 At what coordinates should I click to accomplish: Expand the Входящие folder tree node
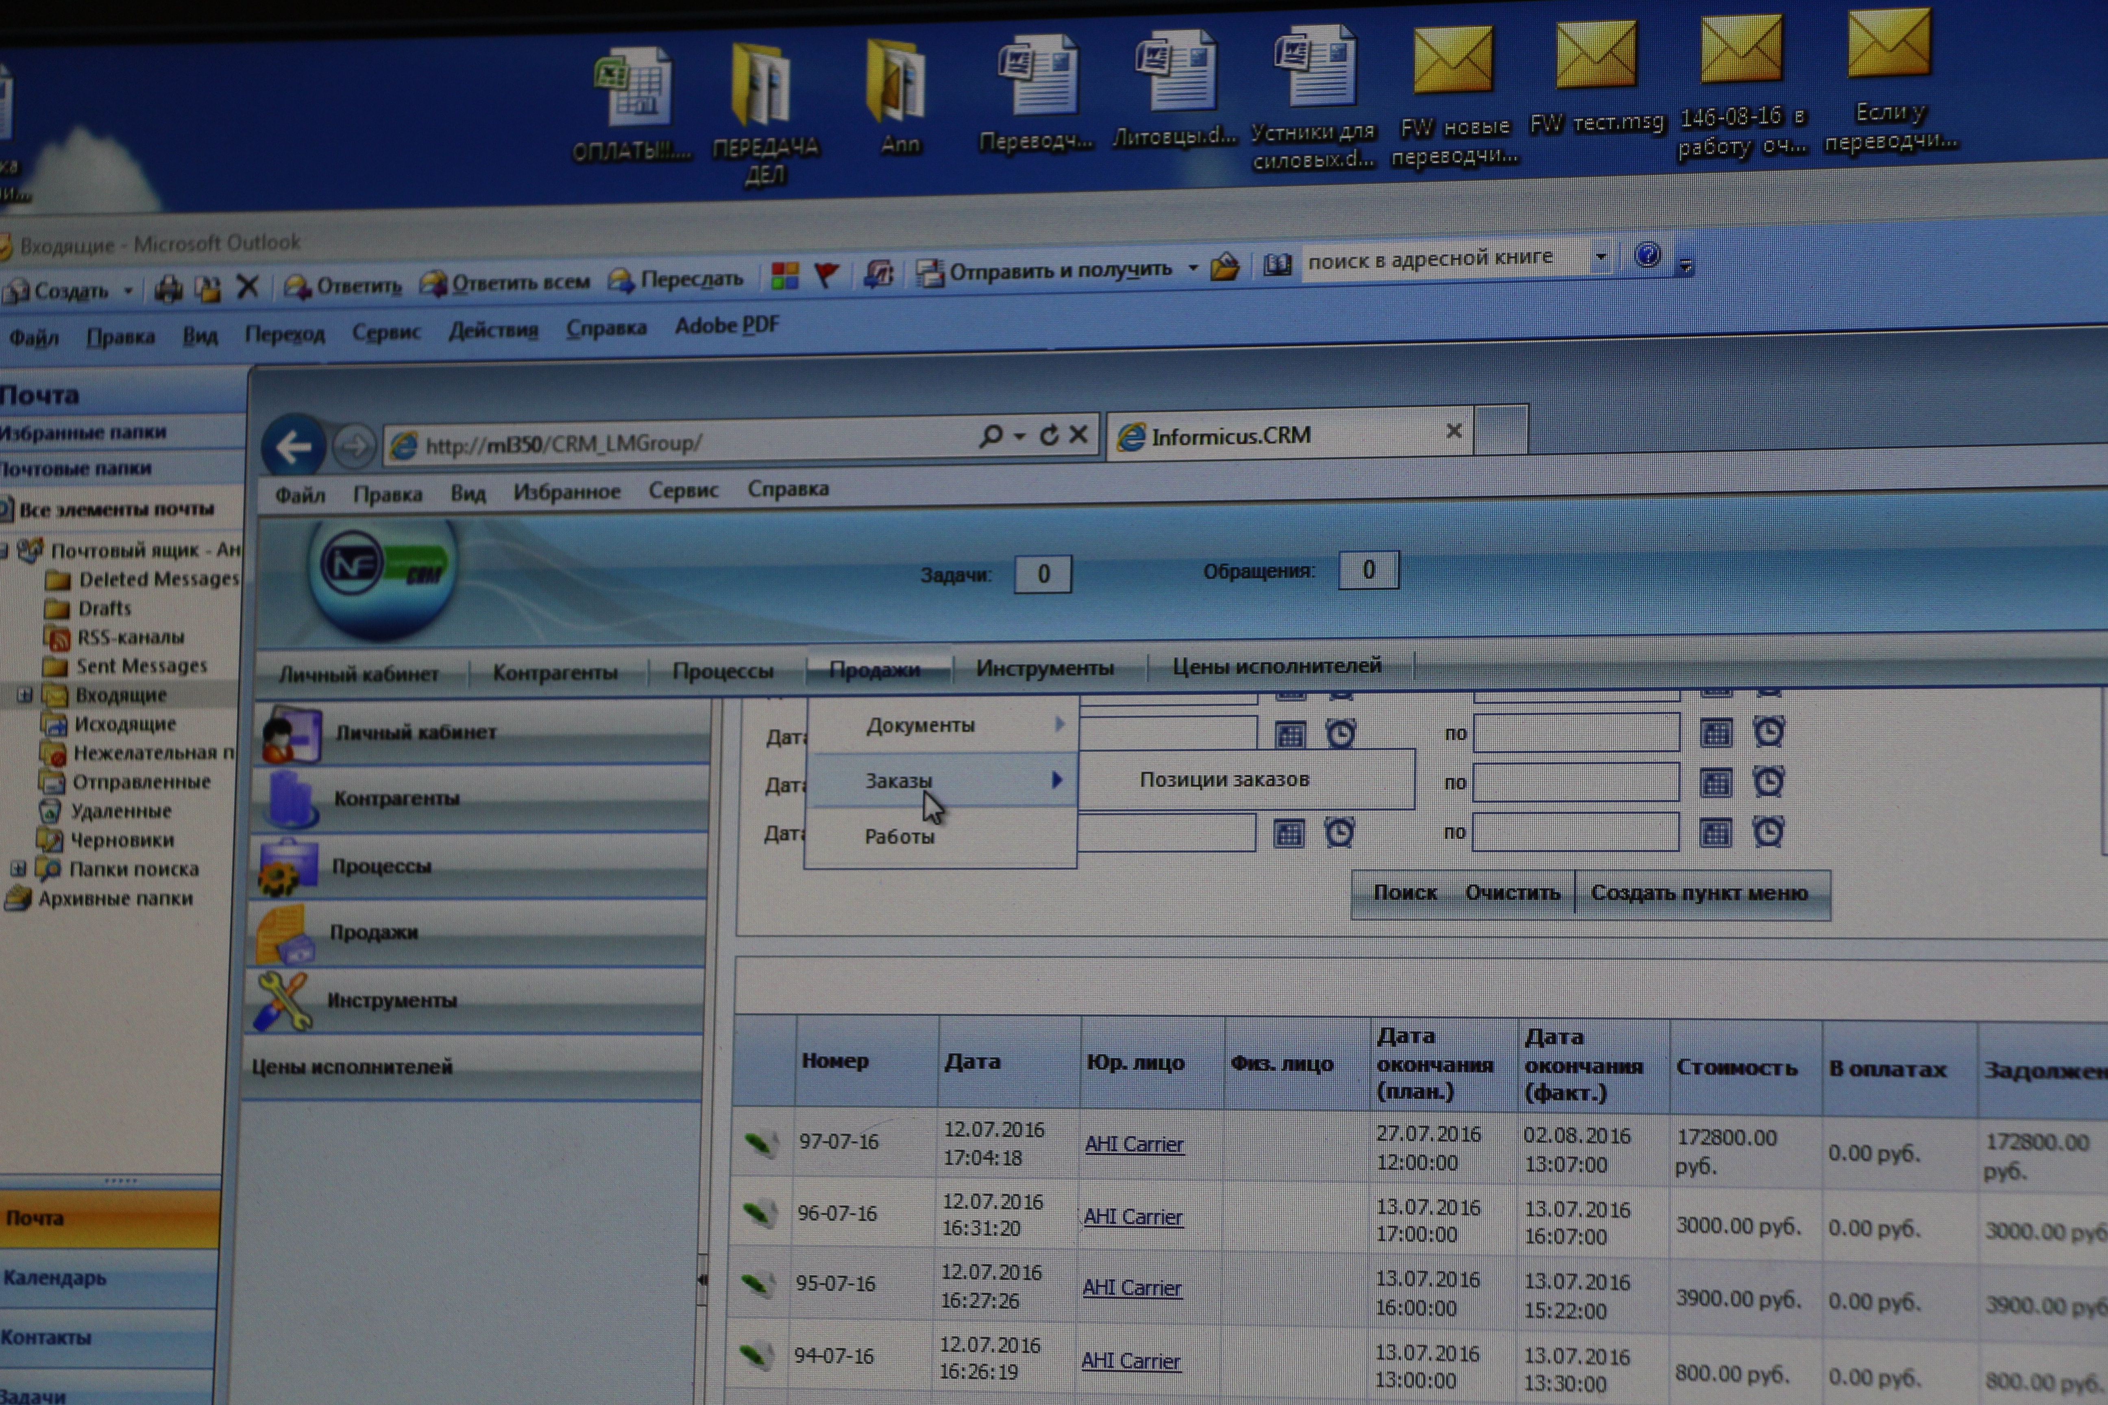[x=24, y=694]
